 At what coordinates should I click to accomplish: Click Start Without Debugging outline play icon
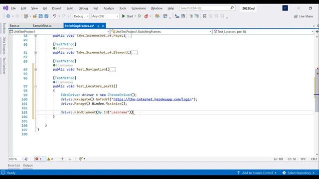click(140, 16)
